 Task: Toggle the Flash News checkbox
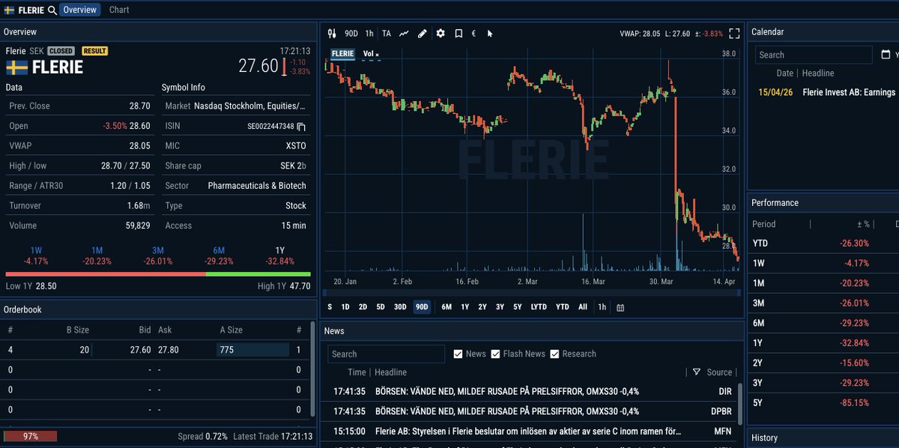(495, 354)
